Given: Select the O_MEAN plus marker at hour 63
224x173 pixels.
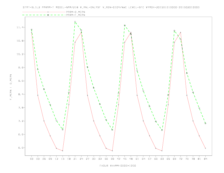Looking at the screenshot, I should pyautogui.click(x=162, y=151).
